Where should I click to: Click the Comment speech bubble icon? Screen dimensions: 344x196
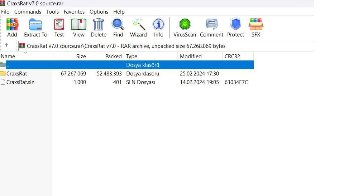pyautogui.click(x=211, y=24)
